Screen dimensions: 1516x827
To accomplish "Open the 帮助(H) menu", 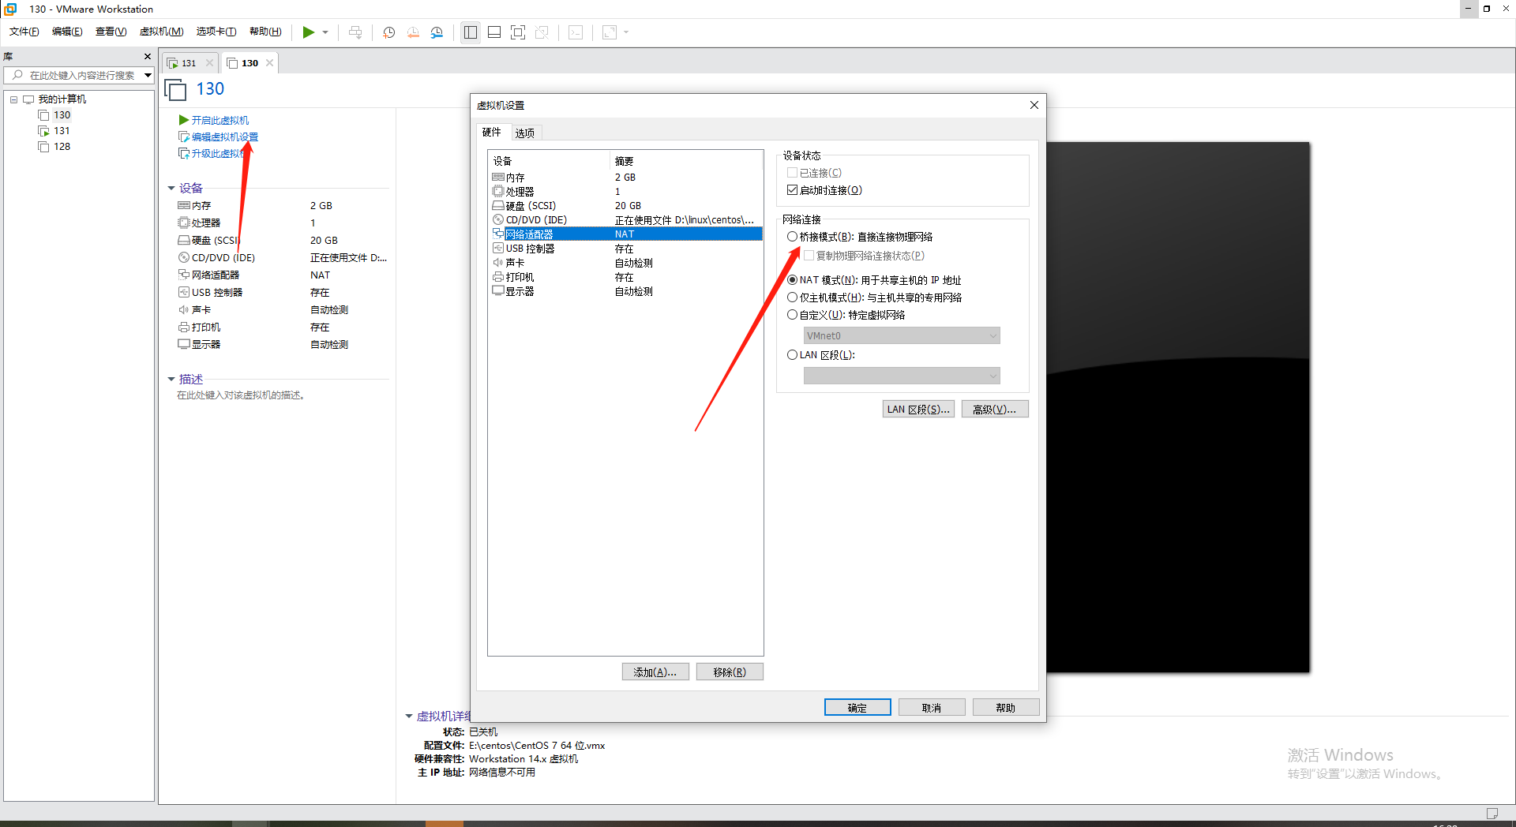I will pyautogui.click(x=265, y=32).
